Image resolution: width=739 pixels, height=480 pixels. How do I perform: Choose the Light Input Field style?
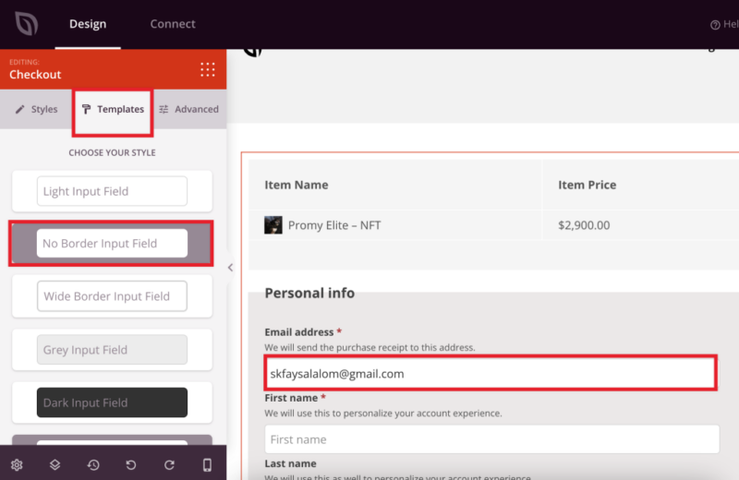click(x=112, y=191)
